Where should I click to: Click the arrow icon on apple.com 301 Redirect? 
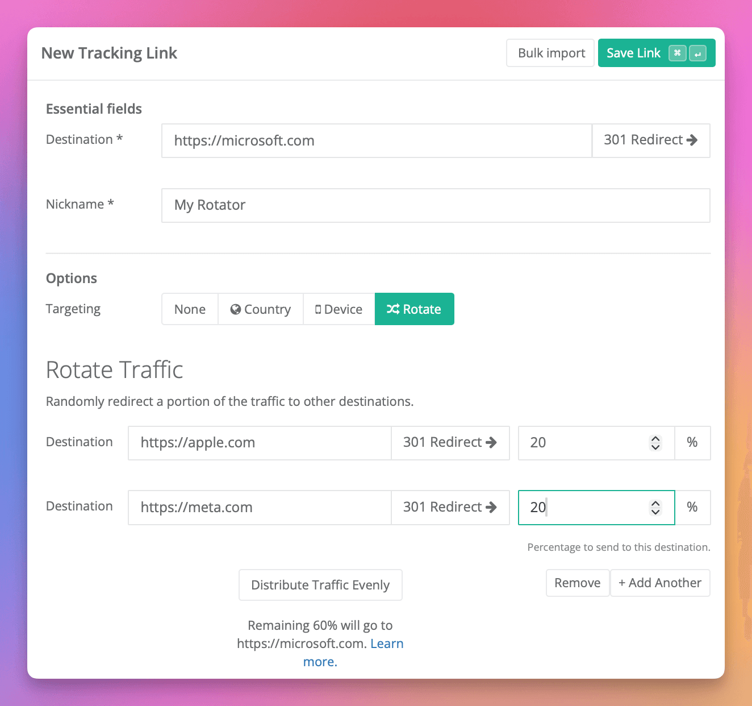tap(491, 442)
